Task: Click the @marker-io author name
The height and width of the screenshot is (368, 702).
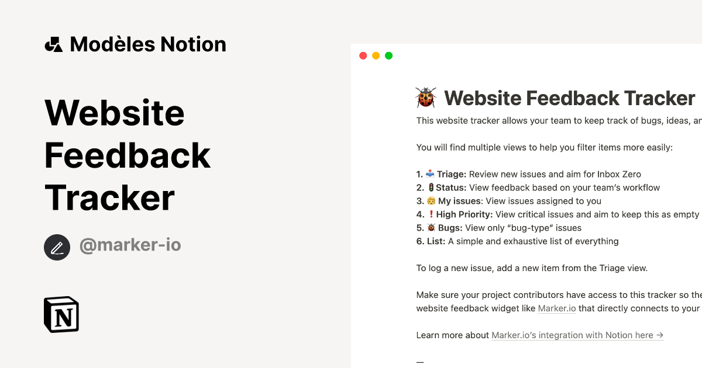Action: [130, 245]
